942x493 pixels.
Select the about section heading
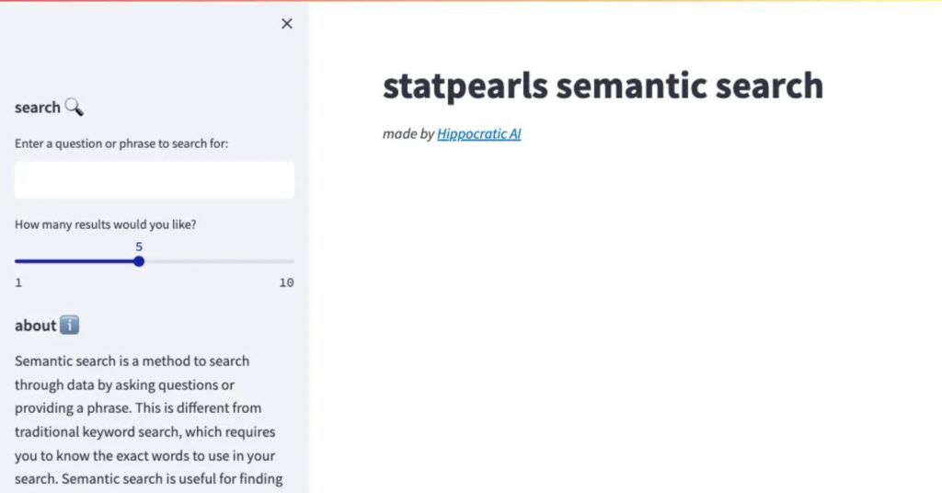click(x=36, y=326)
